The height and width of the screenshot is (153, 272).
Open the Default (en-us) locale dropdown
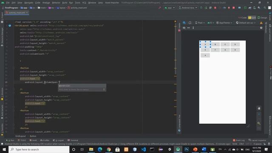coord(246,23)
